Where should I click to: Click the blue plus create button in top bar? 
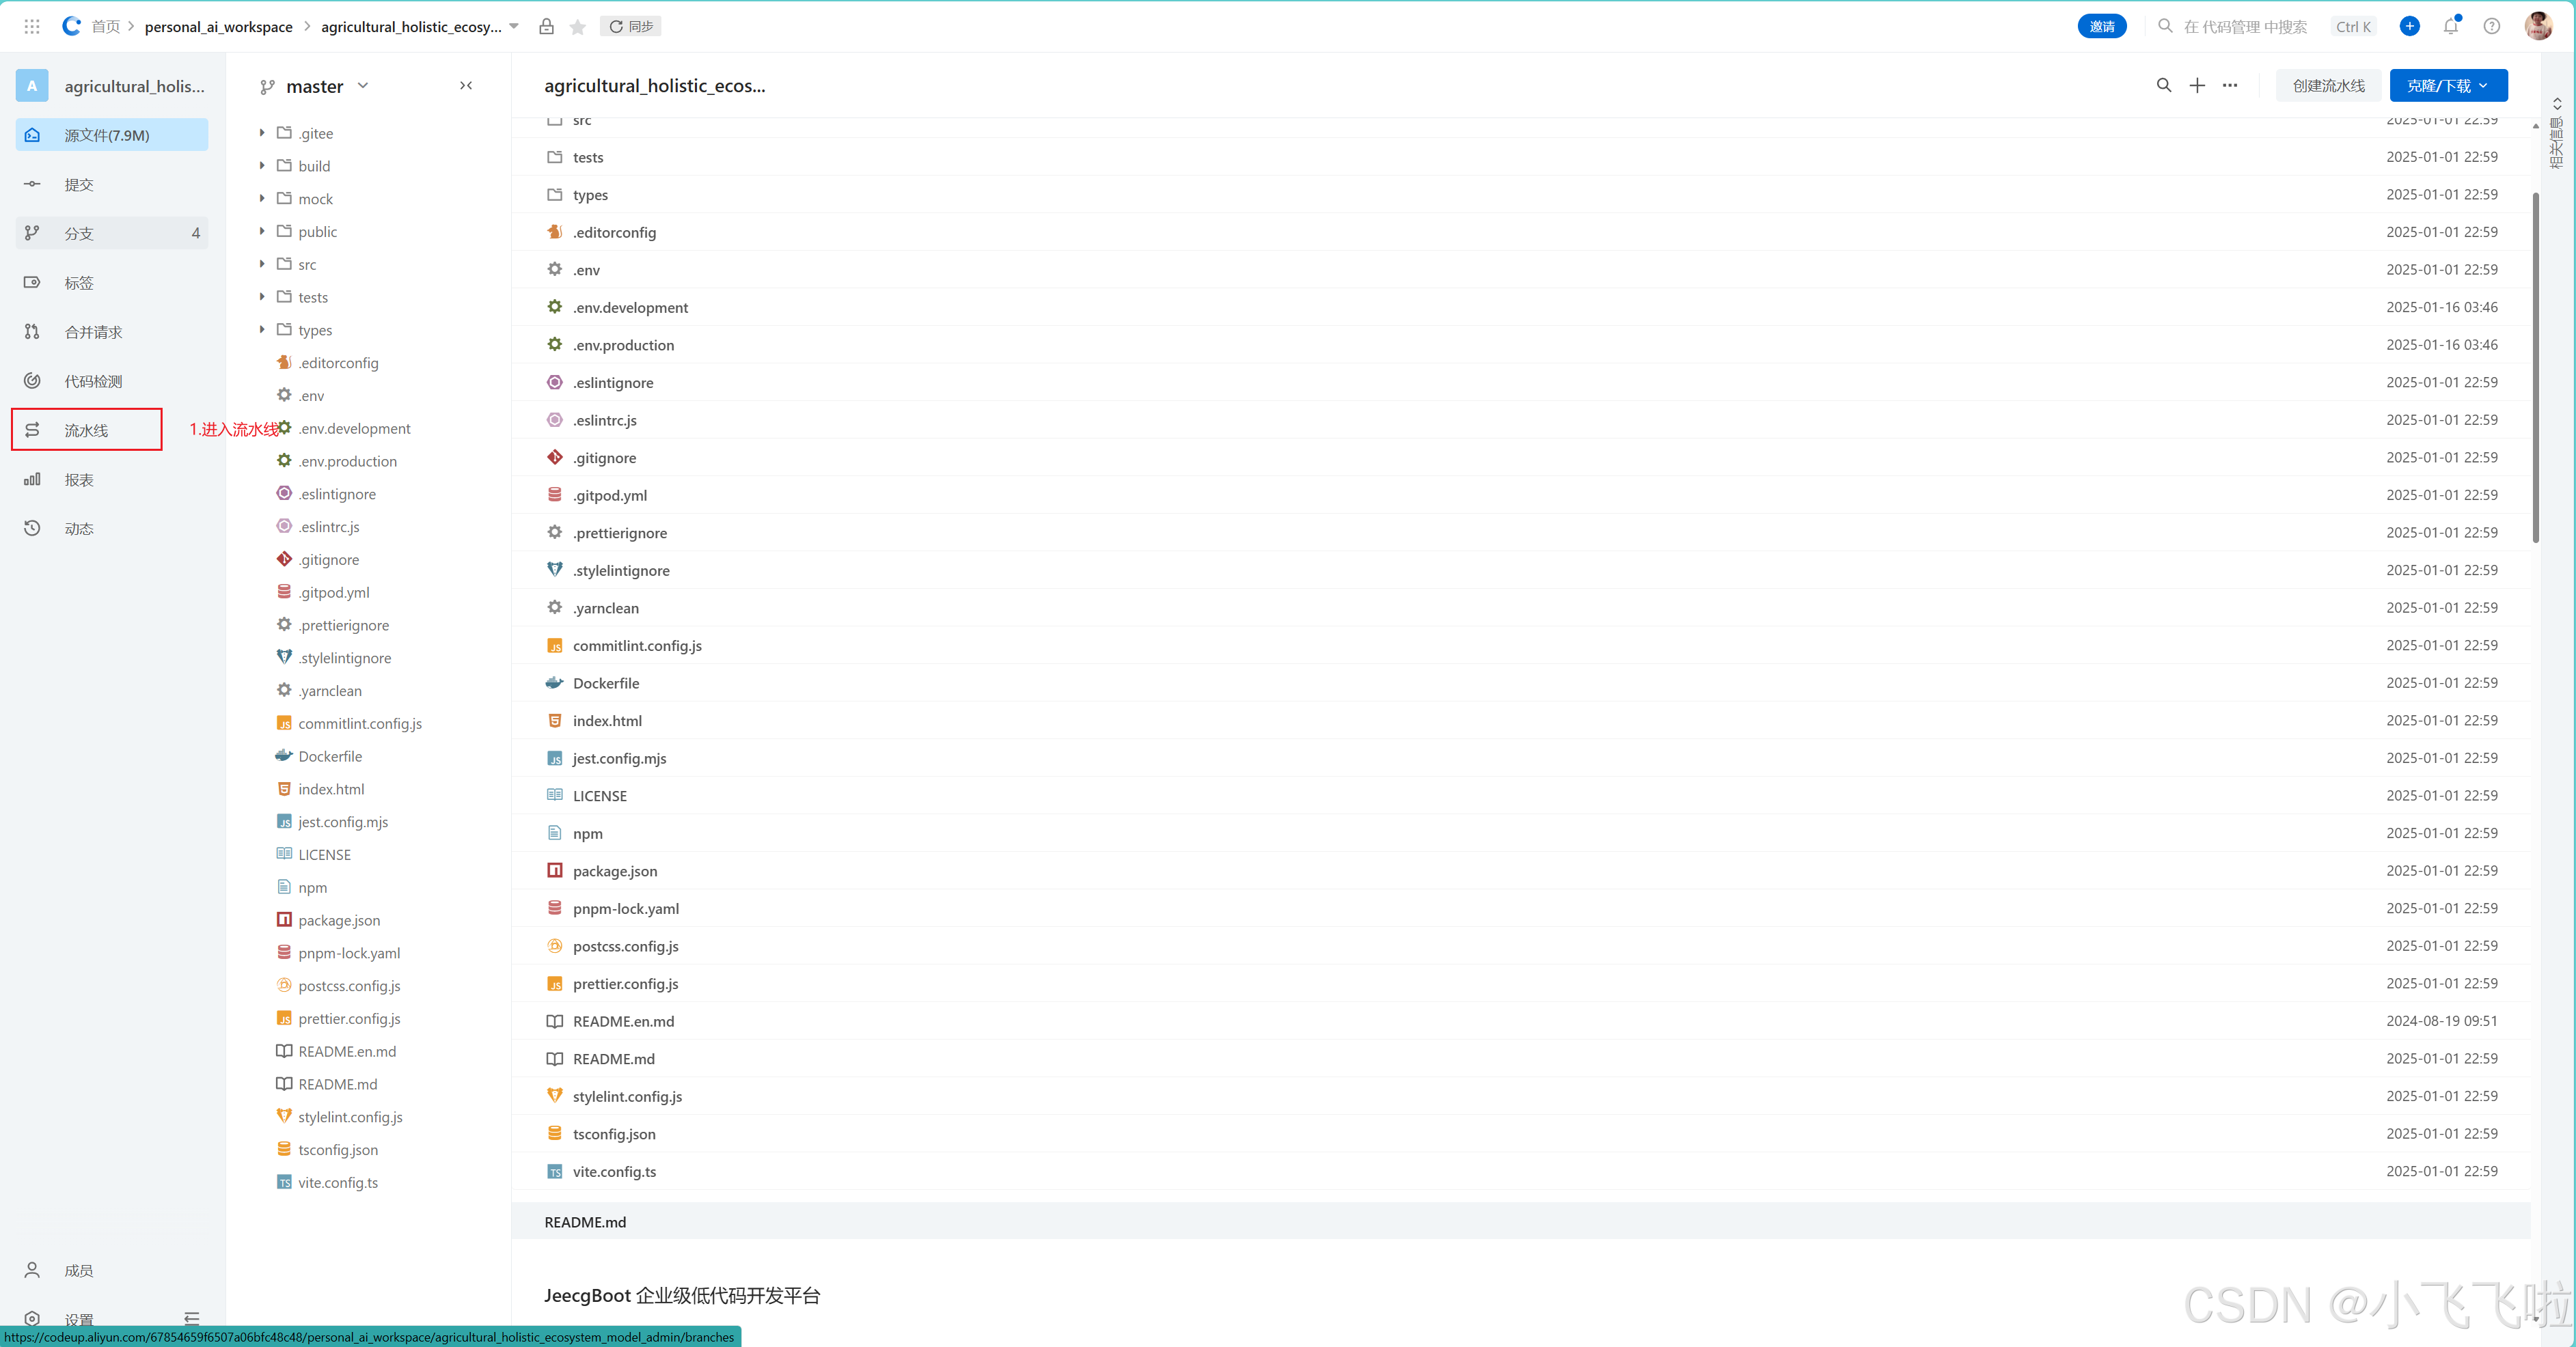(2409, 27)
